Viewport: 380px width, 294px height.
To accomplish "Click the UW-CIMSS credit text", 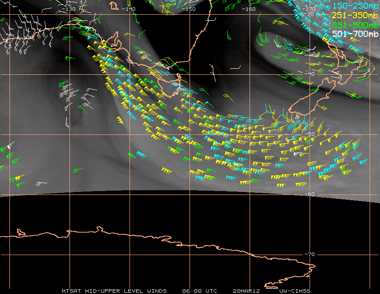I will click(294, 291).
